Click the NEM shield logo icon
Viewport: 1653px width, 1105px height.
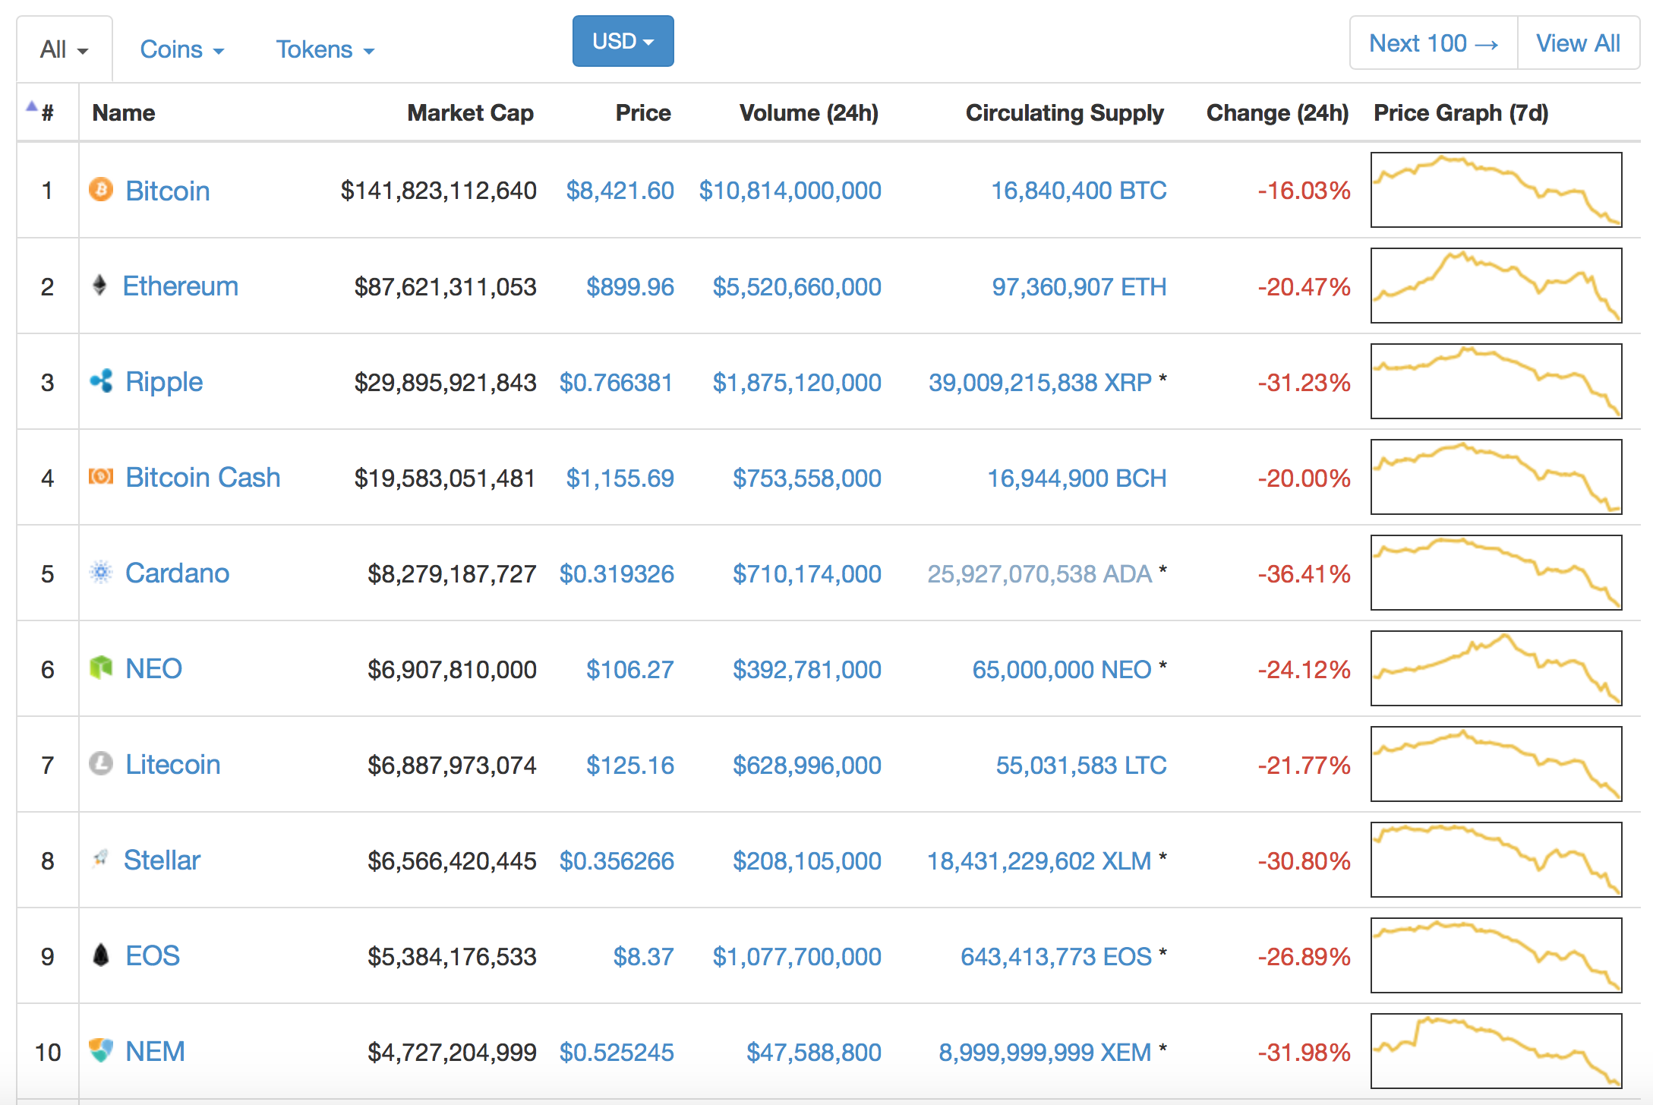[x=101, y=1050]
